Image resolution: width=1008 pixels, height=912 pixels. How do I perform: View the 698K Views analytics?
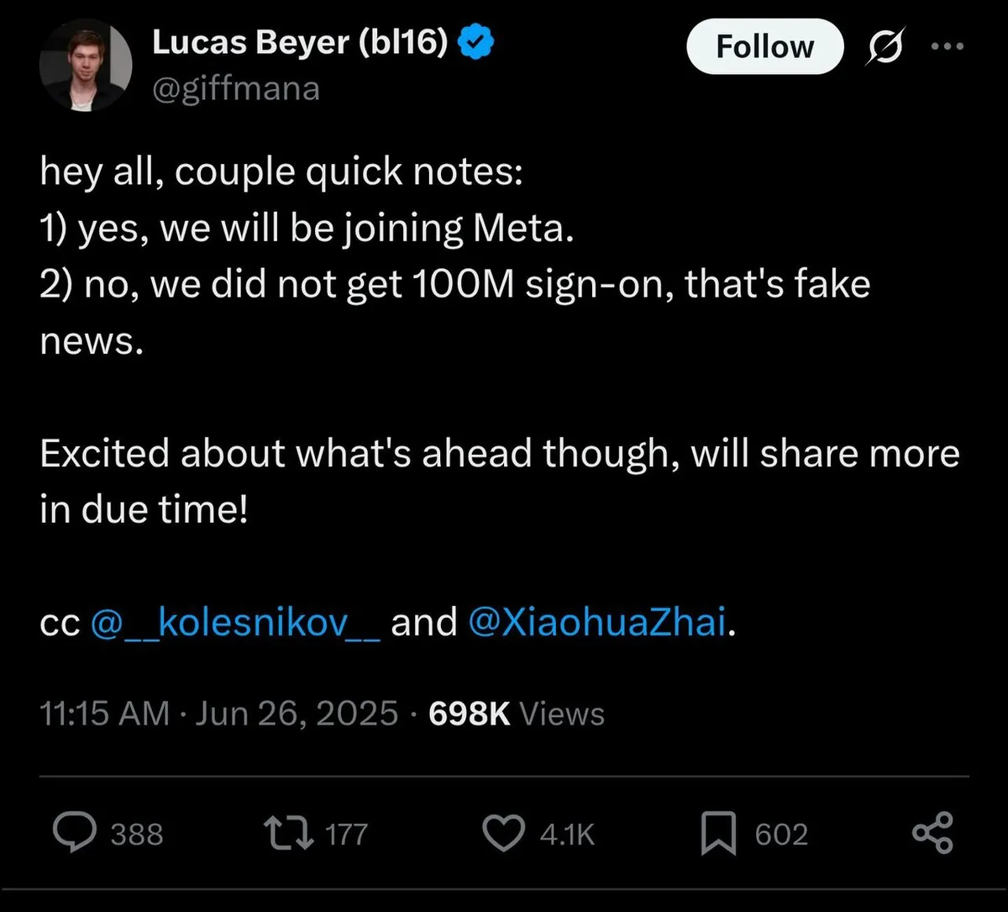[x=516, y=714]
